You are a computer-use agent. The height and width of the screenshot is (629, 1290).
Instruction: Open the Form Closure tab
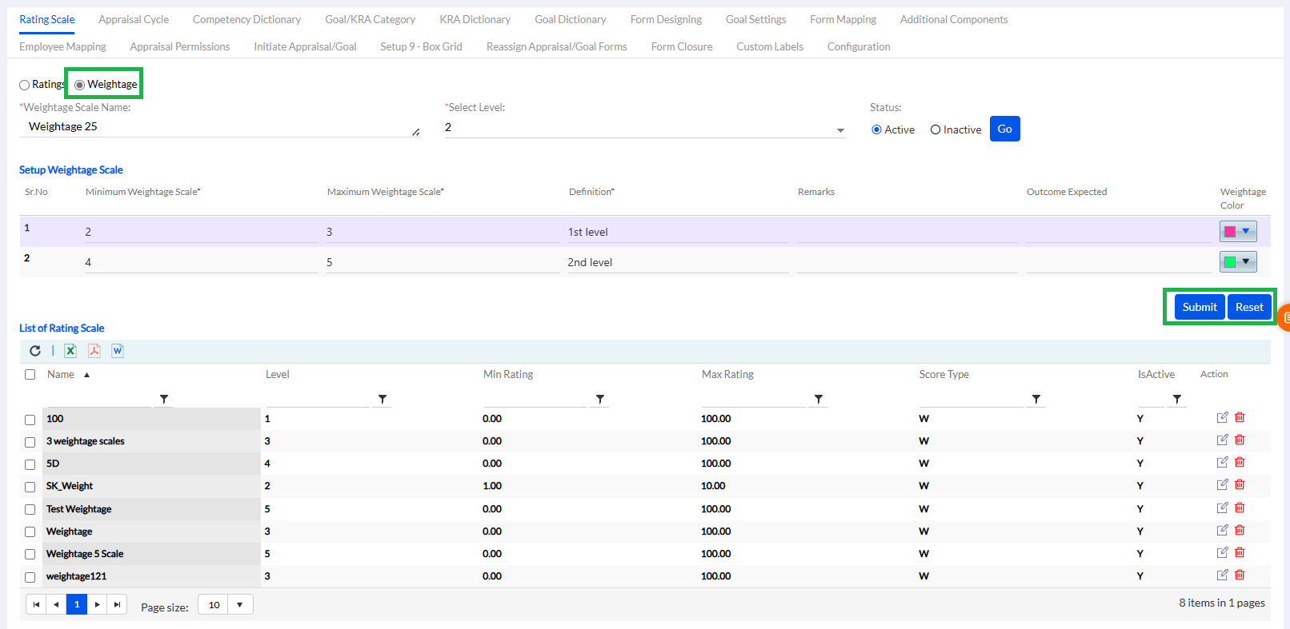(681, 46)
